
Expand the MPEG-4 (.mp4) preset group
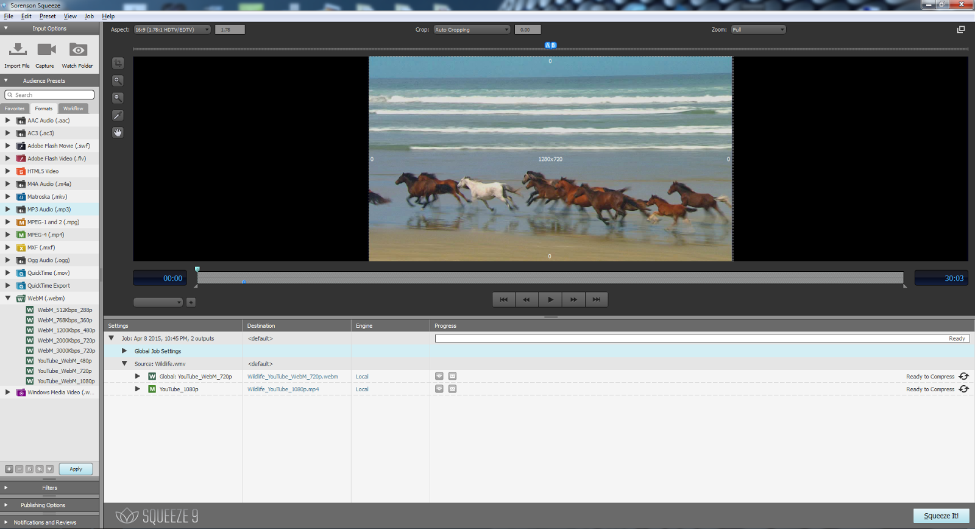[8, 235]
